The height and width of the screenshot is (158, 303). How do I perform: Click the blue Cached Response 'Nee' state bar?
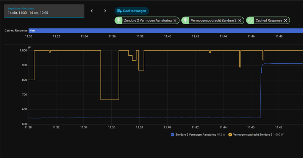(166, 31)
